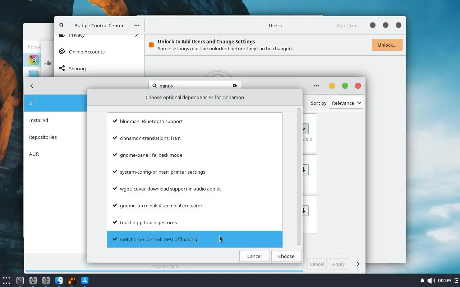The width and height of the screenshot is (460, 287).
Task: Uncheck gnome-terminal X terminal emulator
Action: [115, 206]
